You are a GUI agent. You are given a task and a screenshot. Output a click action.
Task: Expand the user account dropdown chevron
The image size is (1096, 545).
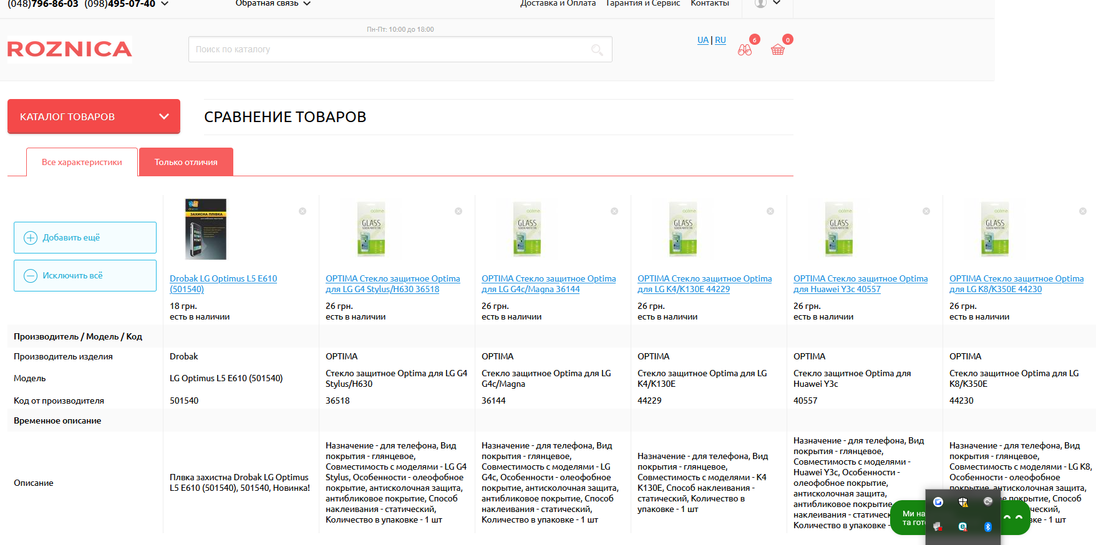[x=777, y=3]
